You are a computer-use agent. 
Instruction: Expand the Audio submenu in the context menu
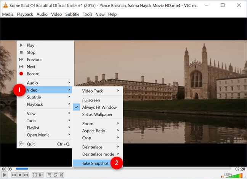tap(45, 83)
